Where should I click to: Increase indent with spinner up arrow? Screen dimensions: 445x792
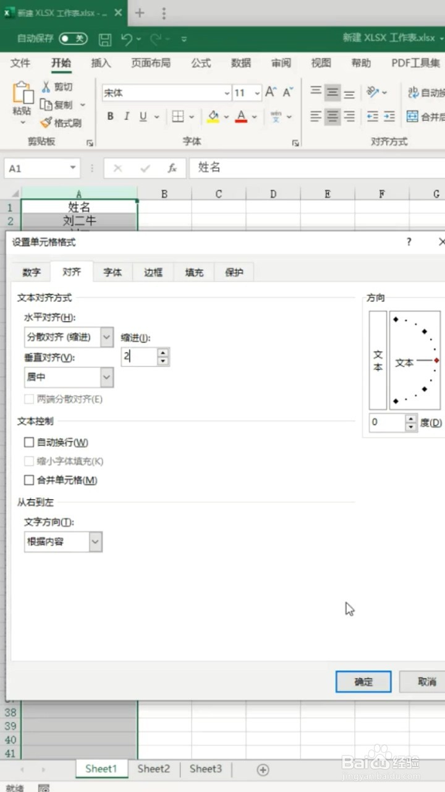[163, 352]
